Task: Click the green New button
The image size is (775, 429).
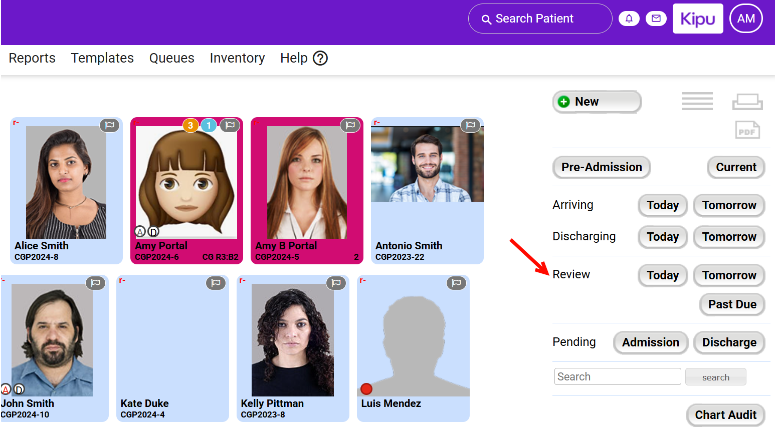Action: (x=597, y=102)
